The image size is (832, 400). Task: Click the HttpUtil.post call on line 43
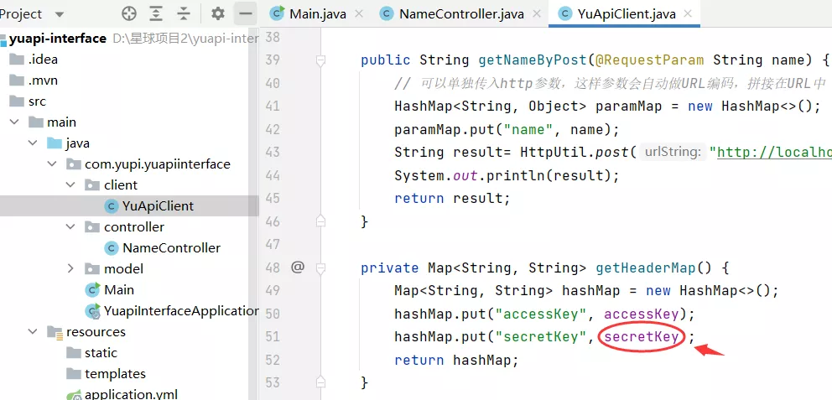click(x=575, y=153)
